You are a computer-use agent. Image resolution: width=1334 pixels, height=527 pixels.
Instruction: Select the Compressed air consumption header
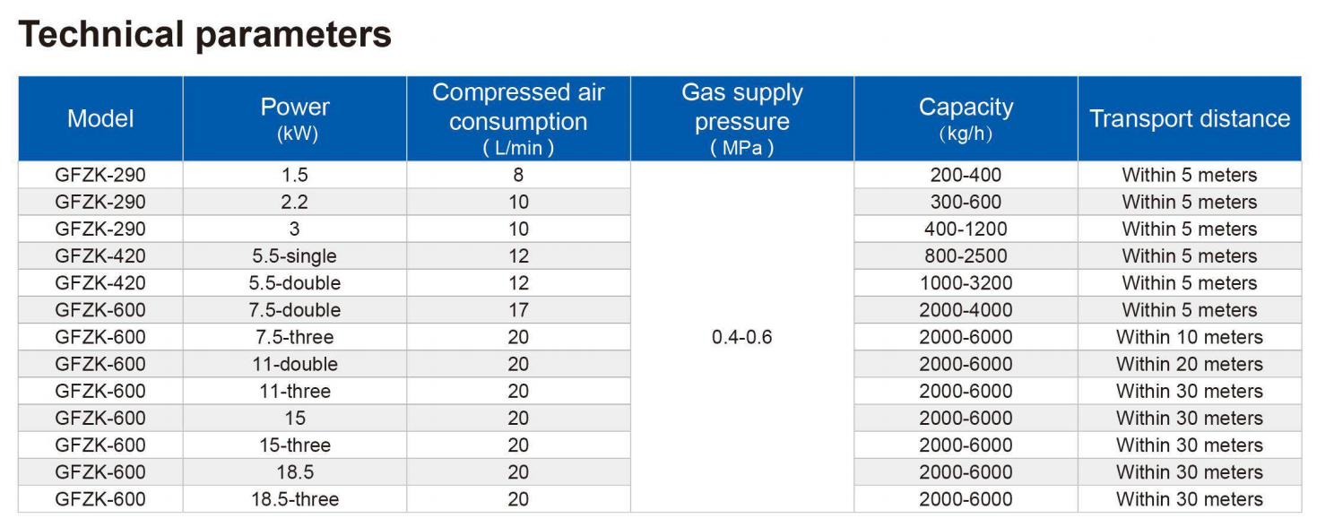point(518,118)
